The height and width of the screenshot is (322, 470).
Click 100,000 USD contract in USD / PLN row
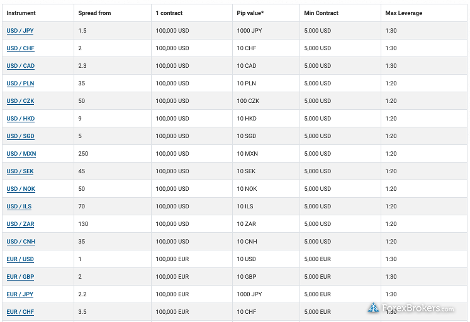click(x=172, y=83)
